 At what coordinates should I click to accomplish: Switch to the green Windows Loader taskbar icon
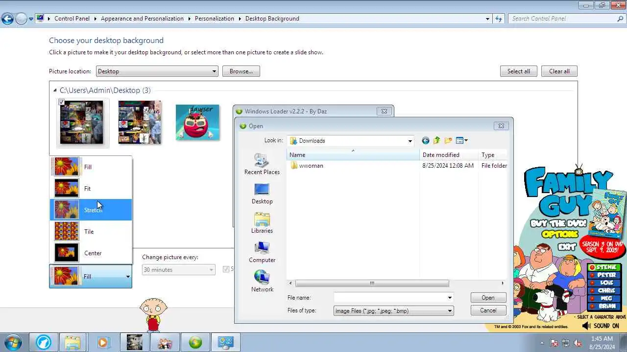[x=195, y=343]
